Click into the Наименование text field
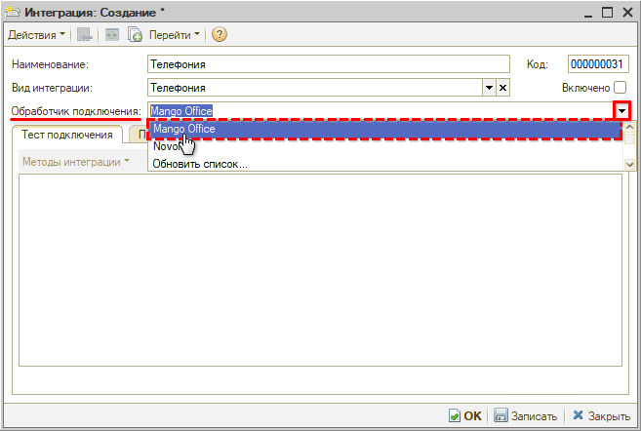Image resolution: width=641 pixels, height=431 pixels. point(328,65)
